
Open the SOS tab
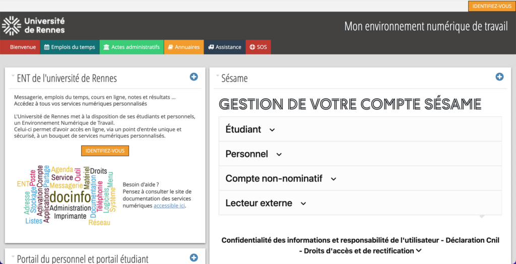tap(259, 47)
